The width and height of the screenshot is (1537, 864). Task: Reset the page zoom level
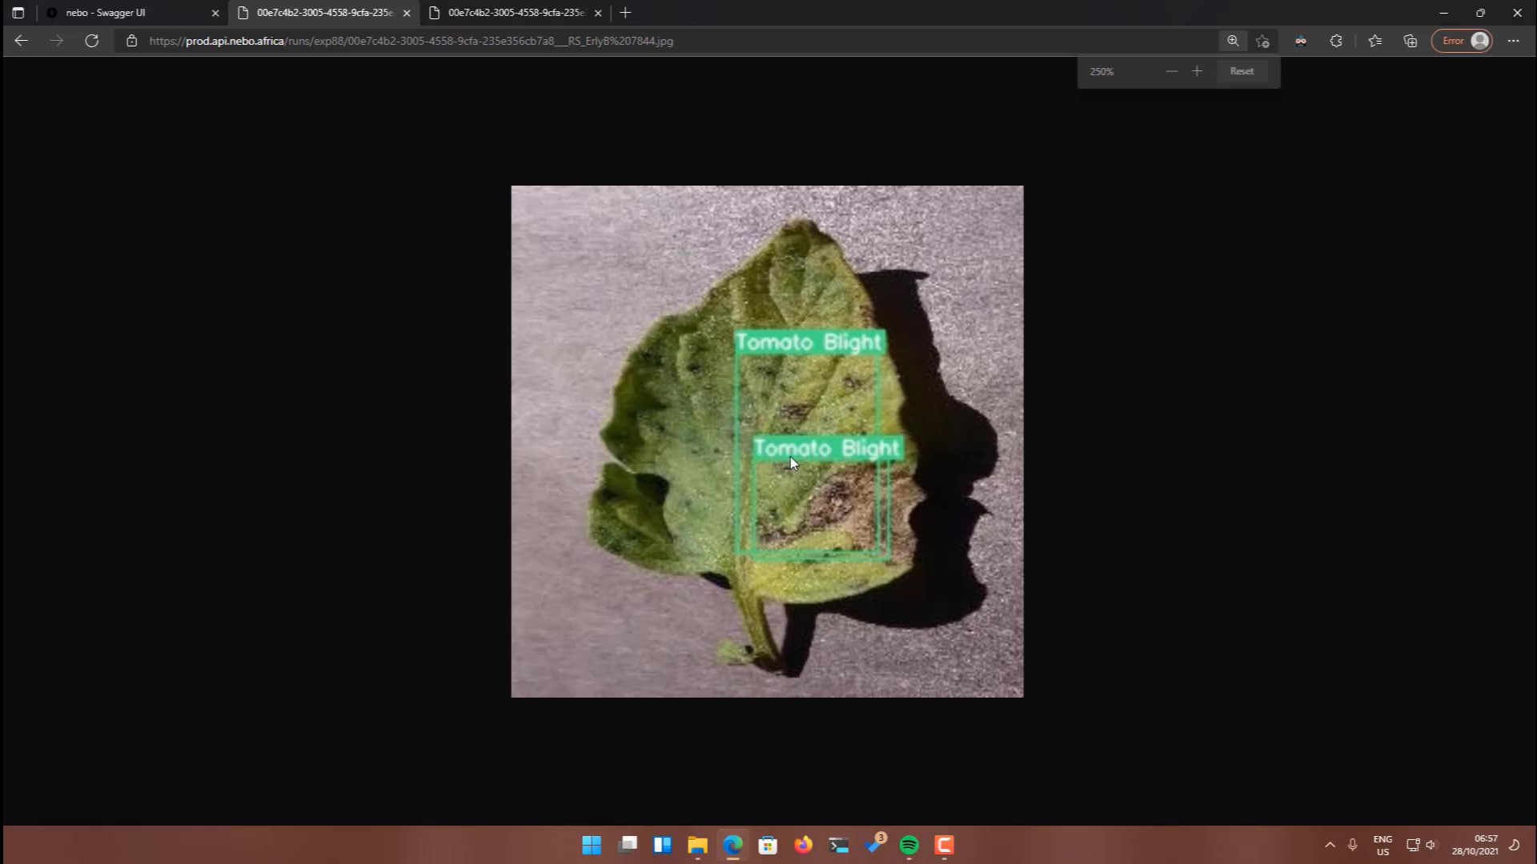1242,71
